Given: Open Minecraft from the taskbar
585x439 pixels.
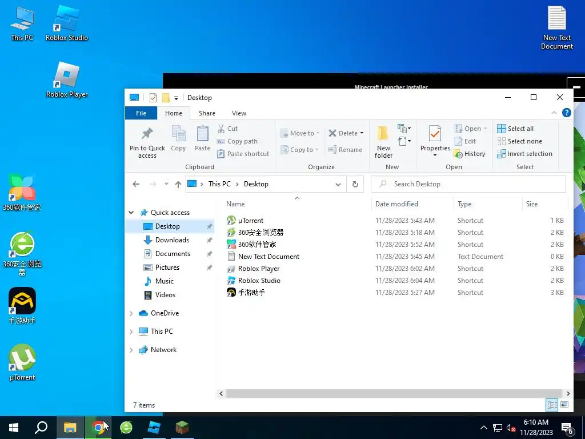Looking at the screenshot, I should pos(182,428).
